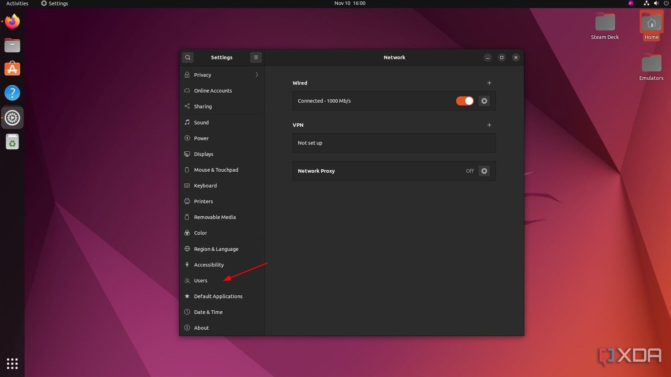Click the Network Proxy row
Screen dimensions: 671x377
[x=394, y=171]
